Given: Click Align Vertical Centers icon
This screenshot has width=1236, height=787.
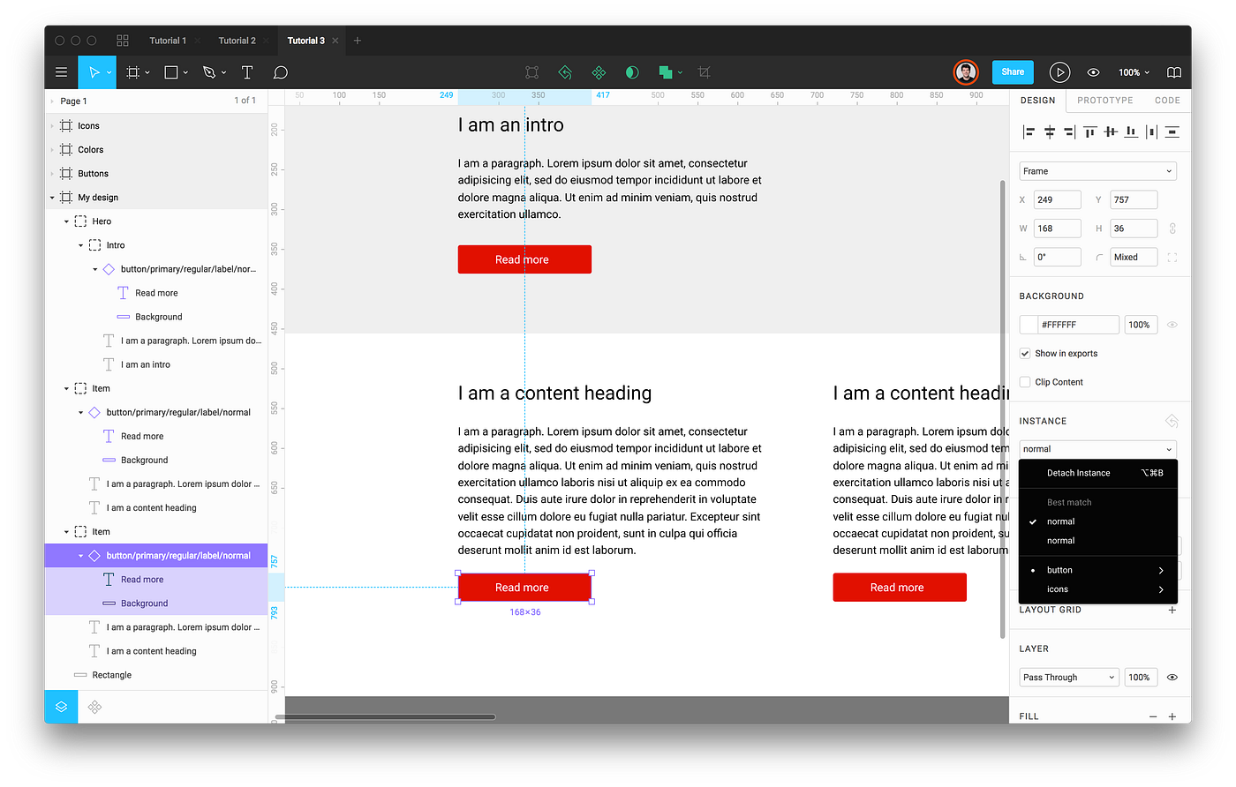Looking at the screenshot, I should [x=1110, y=132].
